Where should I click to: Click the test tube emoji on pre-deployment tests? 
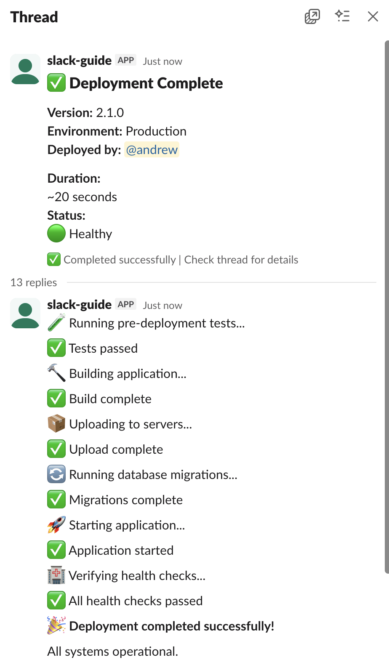pos(56,322)
